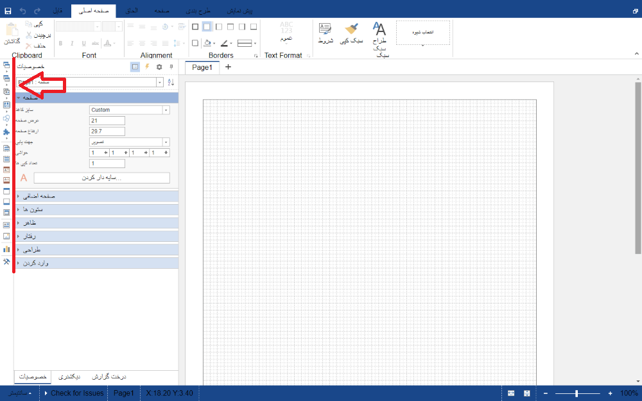Click Check for Issues in status bar
Image resolution: width=642 pixels, height=401 pixels.
(73, 393)
